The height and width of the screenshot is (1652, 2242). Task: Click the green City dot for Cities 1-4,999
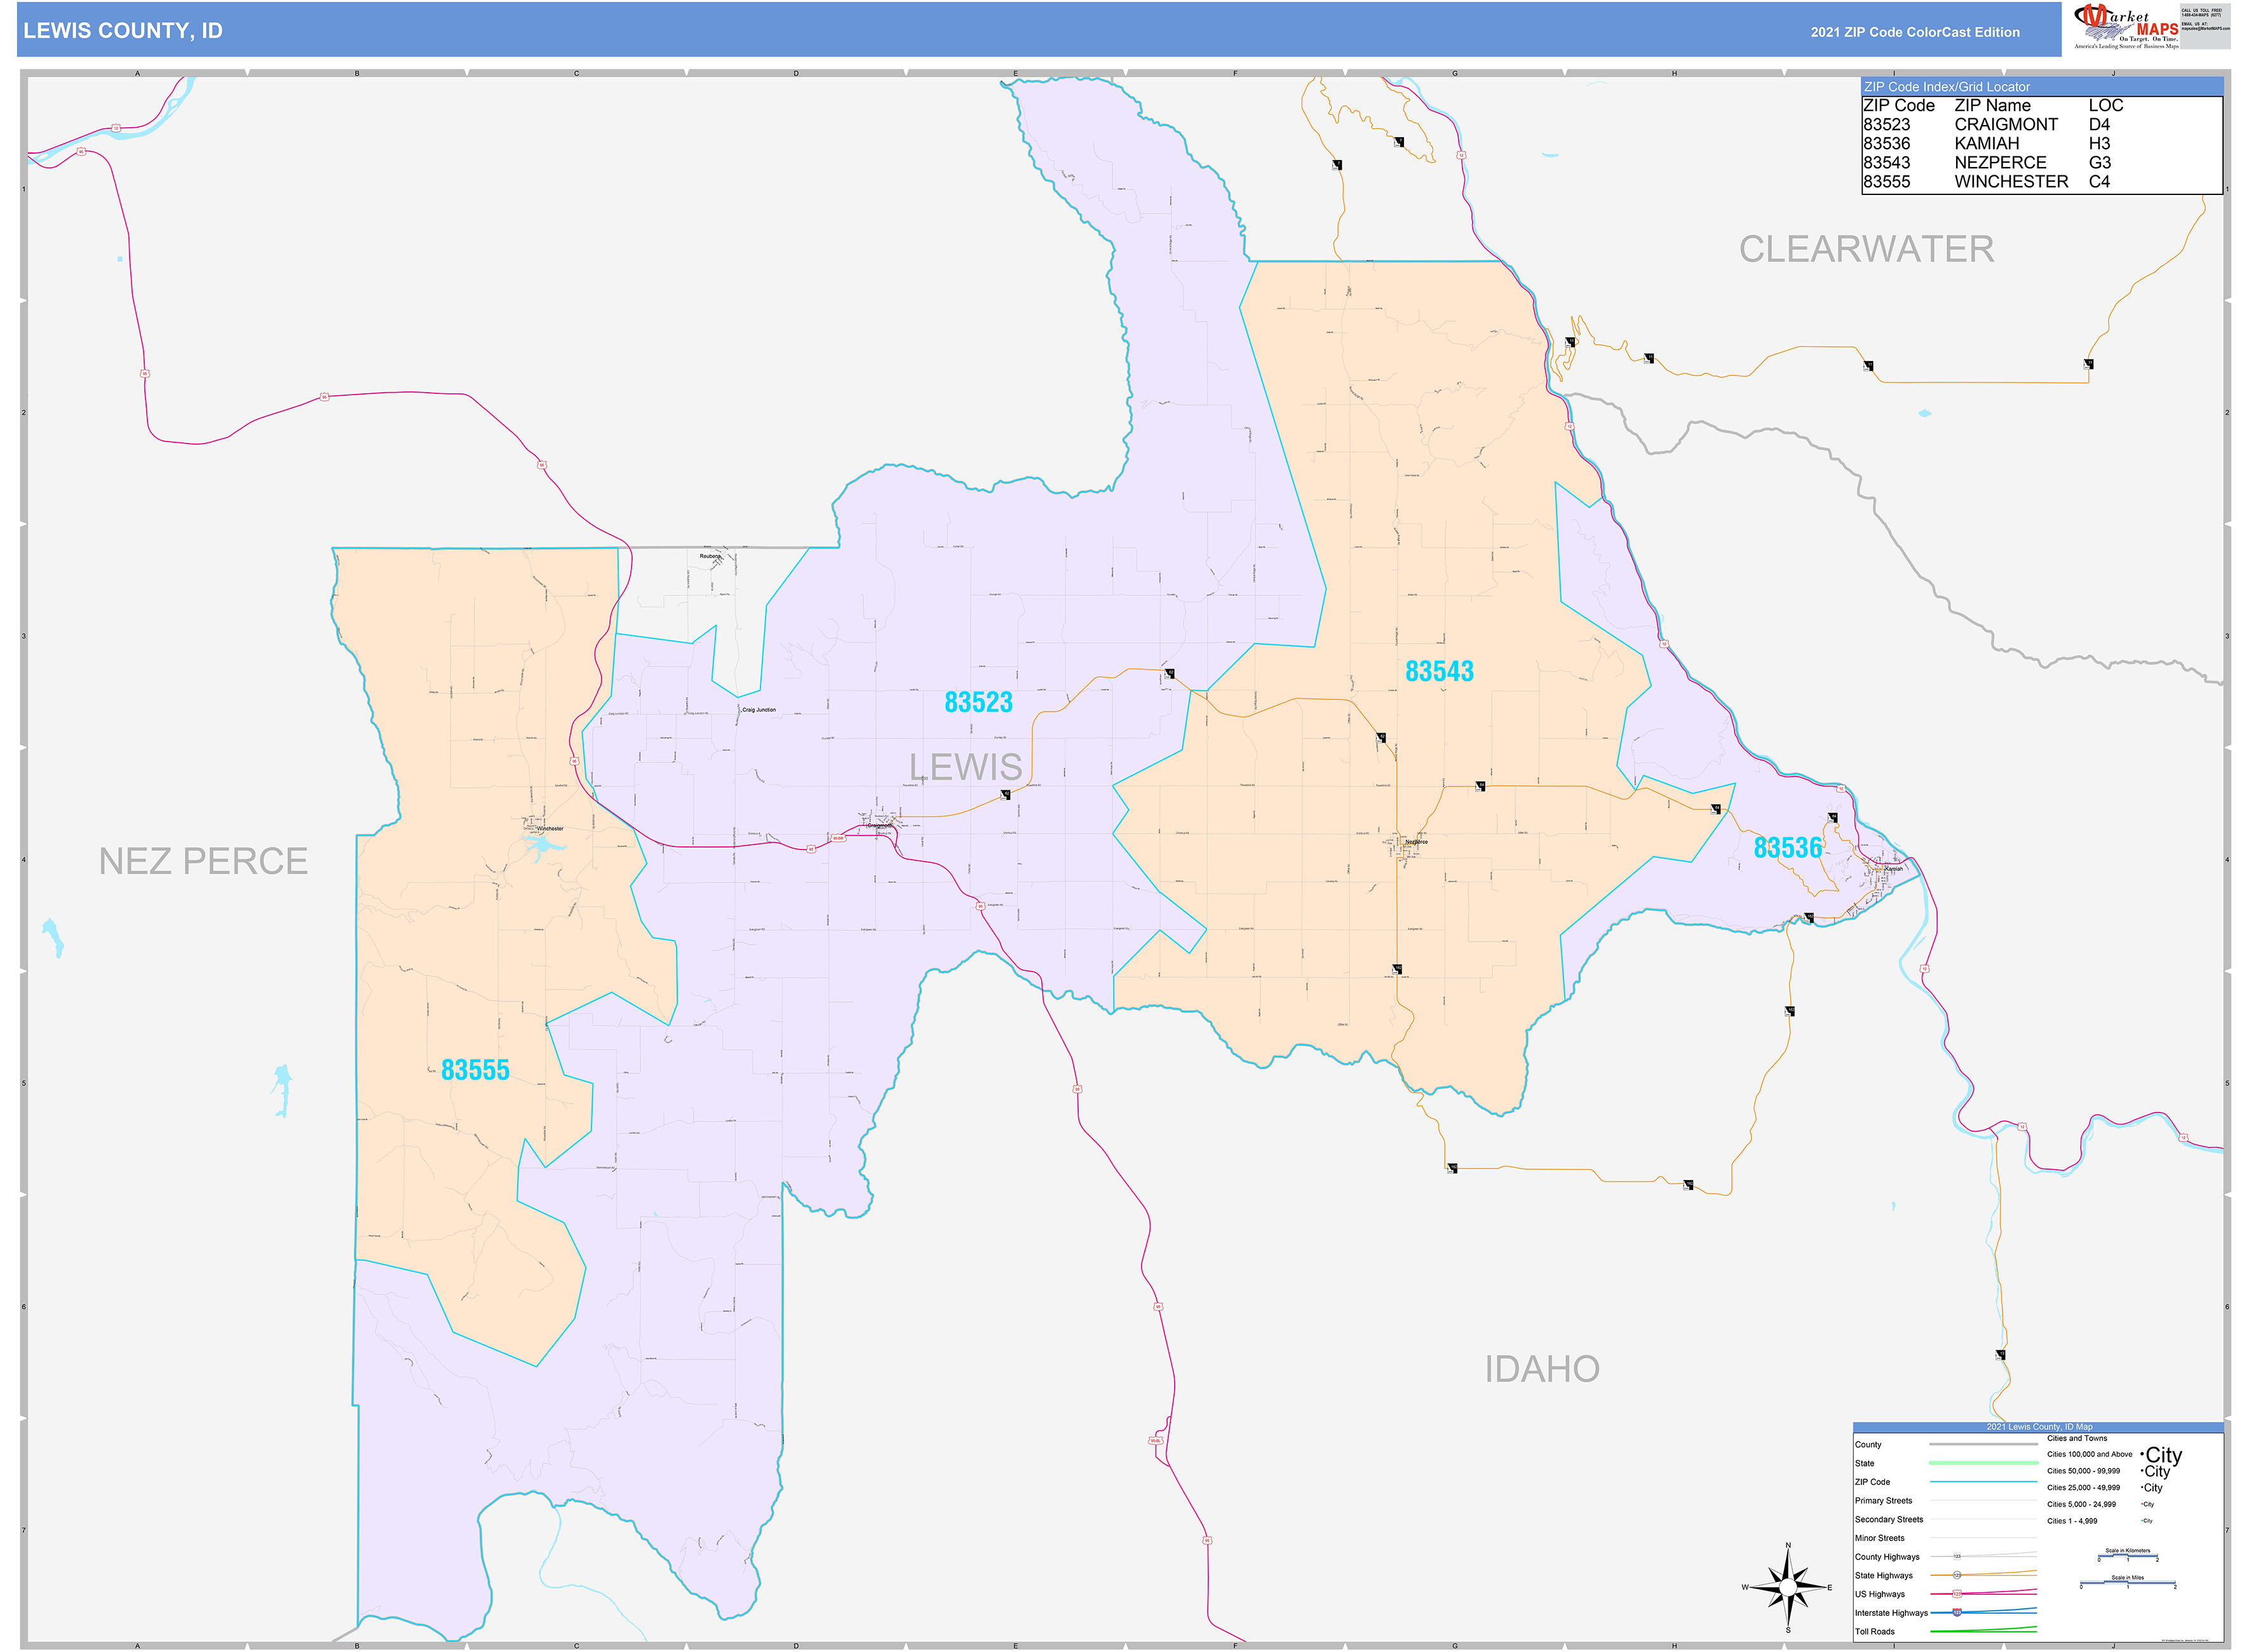tap(2142, 1521)
